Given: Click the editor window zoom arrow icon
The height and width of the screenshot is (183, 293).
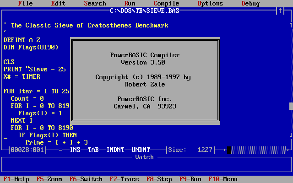Looking at the screenshot, I should coord(280,11).
